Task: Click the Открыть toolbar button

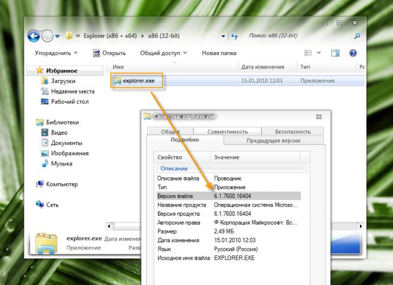Action: pos(109,53)
